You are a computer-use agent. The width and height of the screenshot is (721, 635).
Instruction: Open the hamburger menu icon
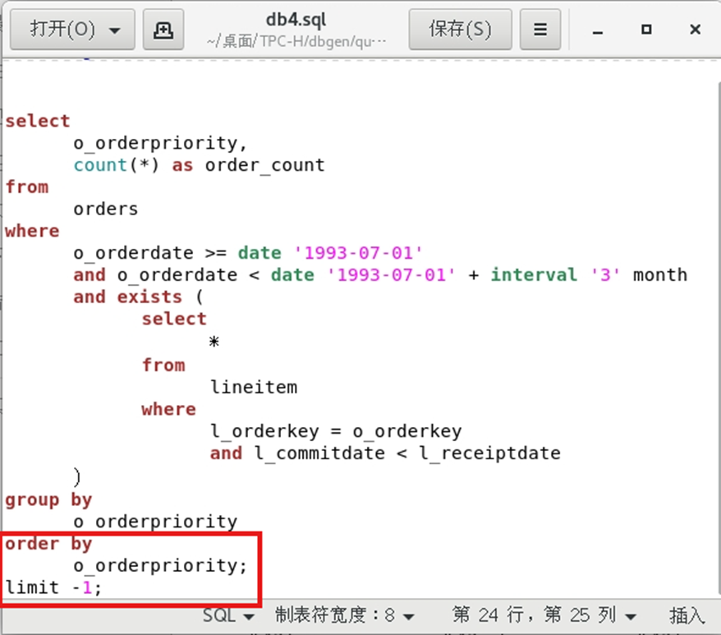(x=540, y=30)
